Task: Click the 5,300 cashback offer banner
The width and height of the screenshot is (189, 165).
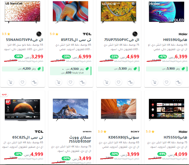Action: 119,69
